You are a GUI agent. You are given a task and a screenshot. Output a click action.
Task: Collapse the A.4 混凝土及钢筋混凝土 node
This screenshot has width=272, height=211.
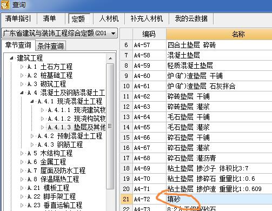point(22,93)
